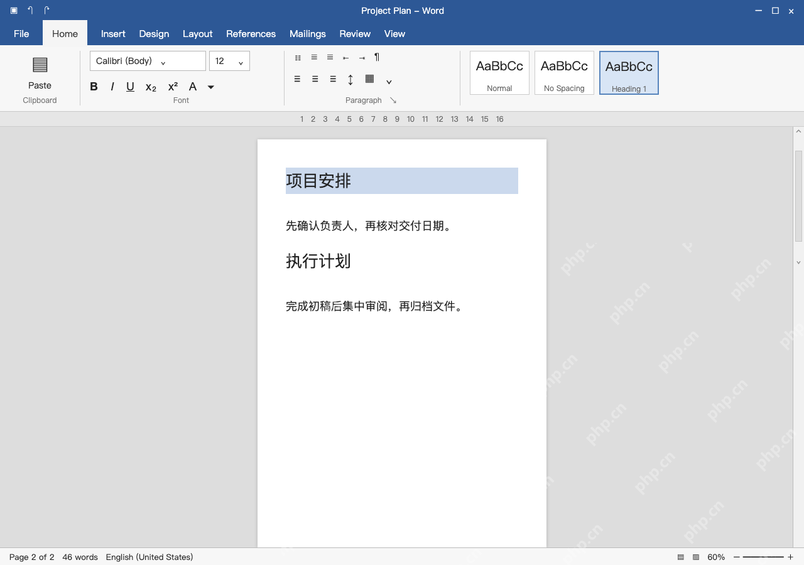Click the 执行计划 heading in the document
This screenshot has height=565, width=804.
click(x=318, y=261)
